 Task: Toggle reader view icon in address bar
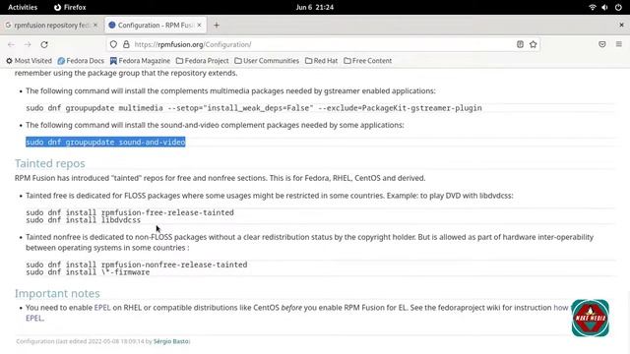coord(520,44)
